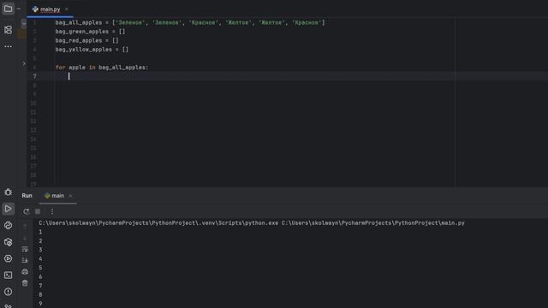The image size is (548, 308).
Task: Open the Project tool window folder icon
Action: [x=8, y=9]
